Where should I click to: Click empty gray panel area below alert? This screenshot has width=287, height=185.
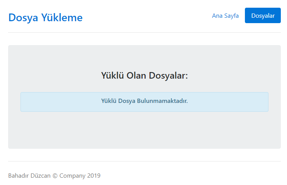(x=144, y=131)
